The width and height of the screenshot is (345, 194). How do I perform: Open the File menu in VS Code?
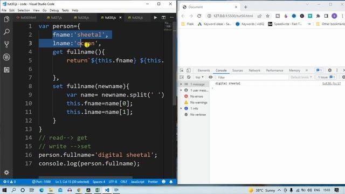coord(4,10)
